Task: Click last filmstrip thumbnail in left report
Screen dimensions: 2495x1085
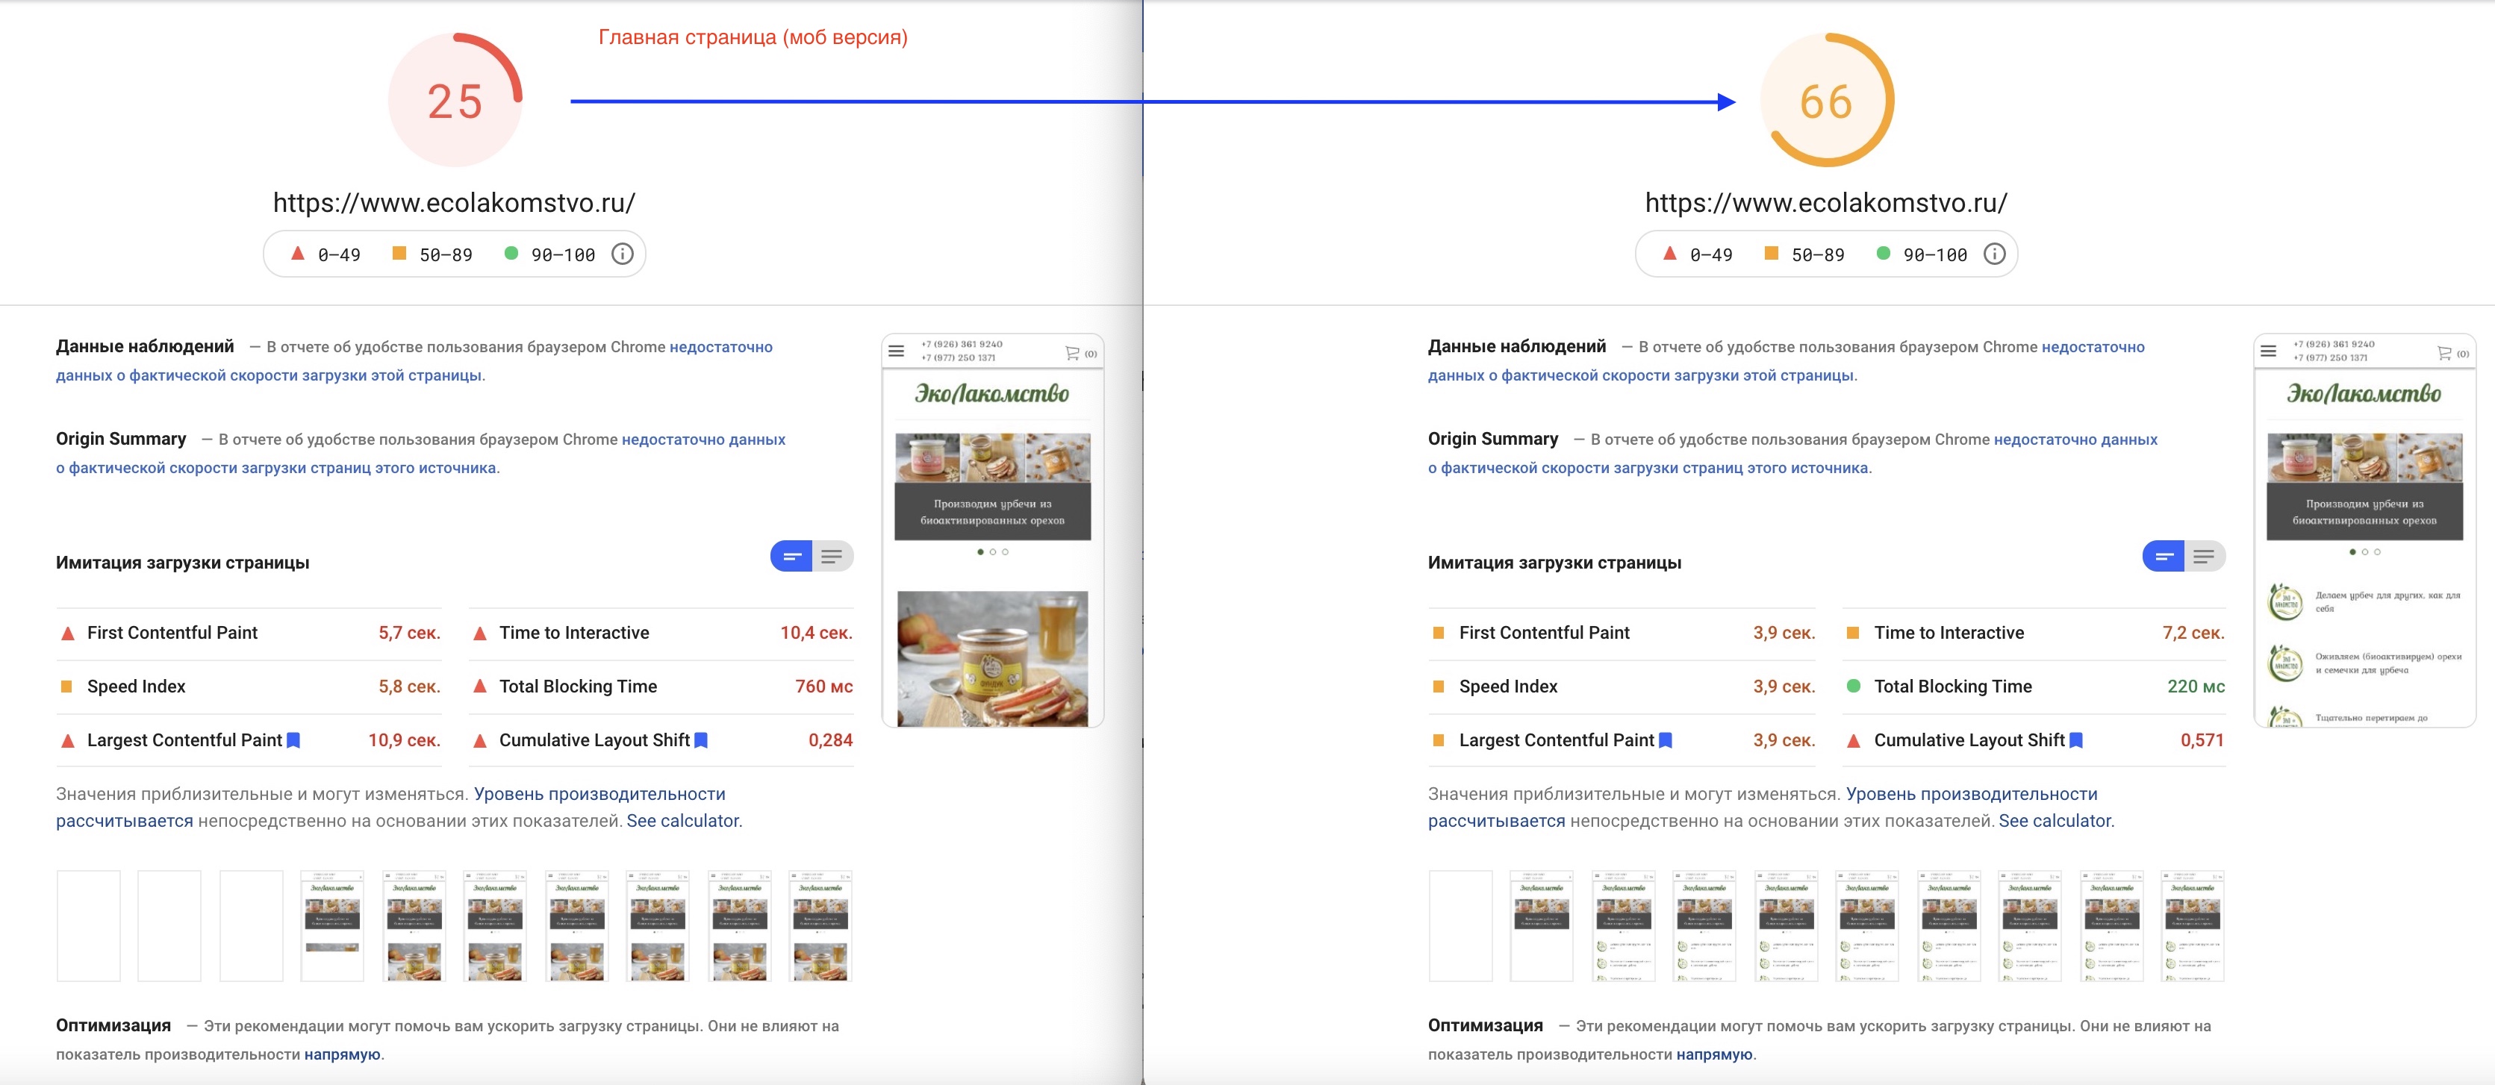Action: click(820, 925)
